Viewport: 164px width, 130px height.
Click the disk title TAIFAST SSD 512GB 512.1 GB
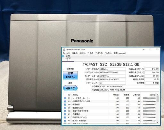point(111,65)
